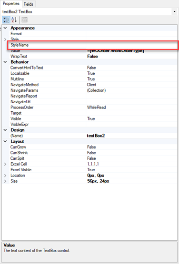The width and height of the screenshot is (179, 264).
Task: Collapse the Design category
Action: (x=5, y=130)
